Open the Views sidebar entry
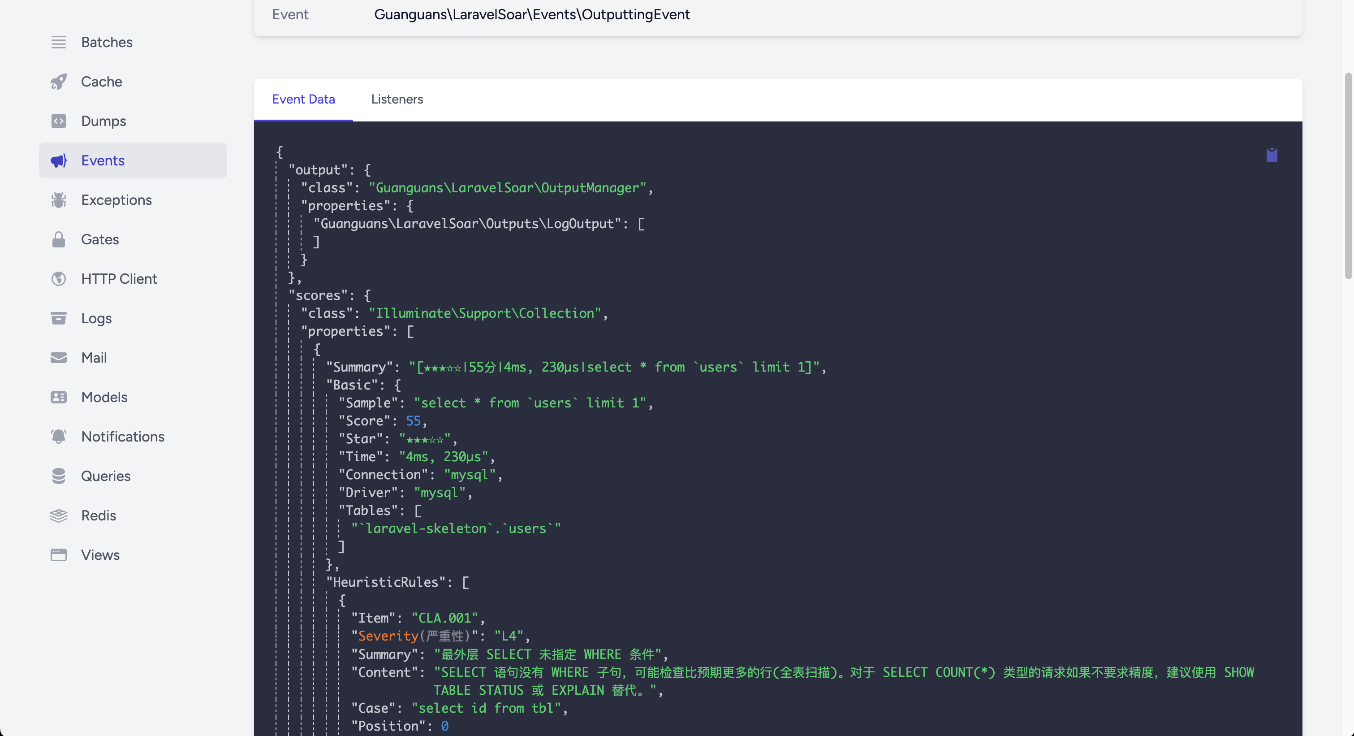The height and width of the screenshot is (736, 1354). coord(100,554)
